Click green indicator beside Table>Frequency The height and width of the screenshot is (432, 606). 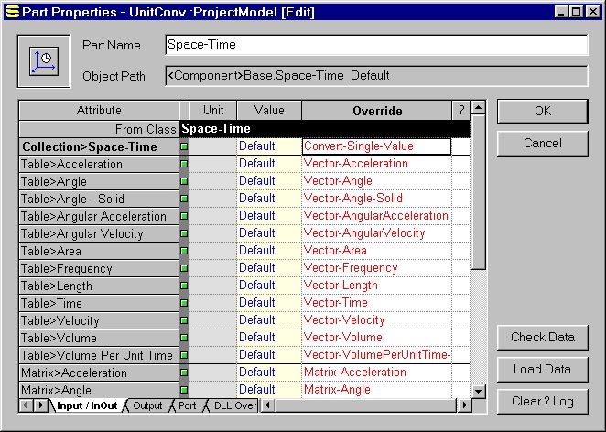pos(183,268)
